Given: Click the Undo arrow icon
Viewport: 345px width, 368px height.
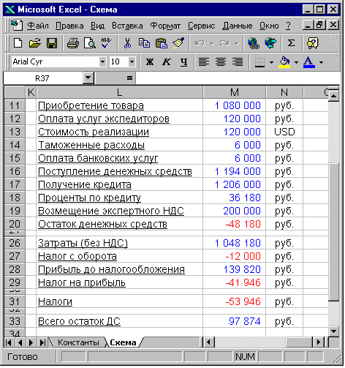Looking at the screenshot, I should tap(200, 43).
